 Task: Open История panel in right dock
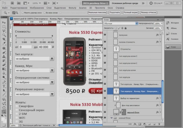173,23
